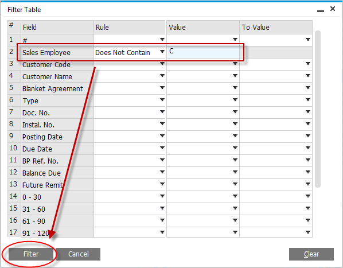Select the Future Remit field cell

pos(57,185)
